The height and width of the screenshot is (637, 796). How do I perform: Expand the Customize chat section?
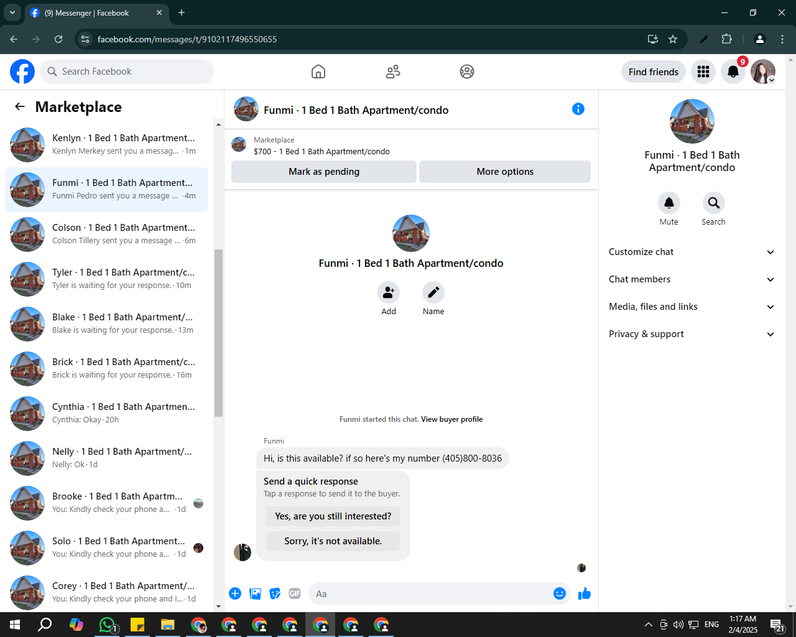pos(692,252)
